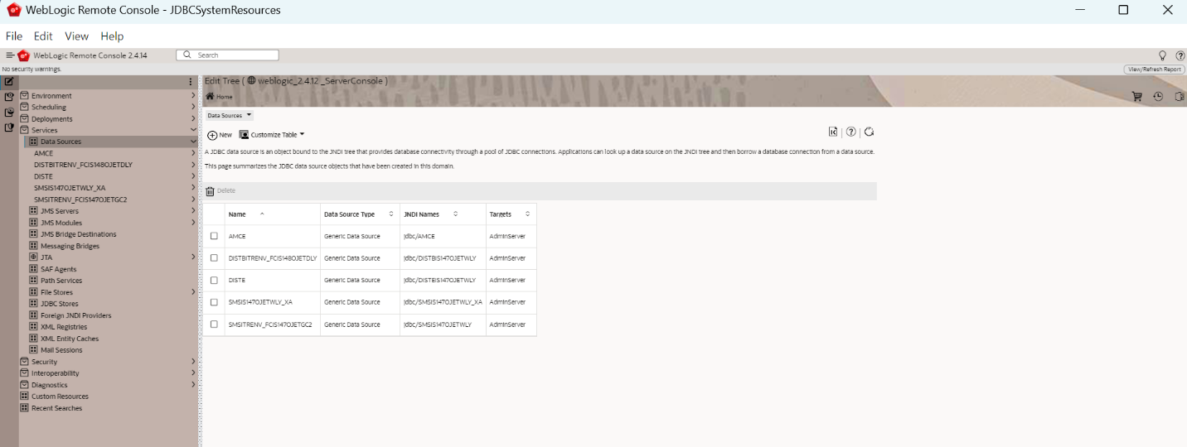Click the jdbc/SMSIS147OJETWLY_XA table cell
The width and height of the screenshot is (1187, 447).
tap(443, 302)
